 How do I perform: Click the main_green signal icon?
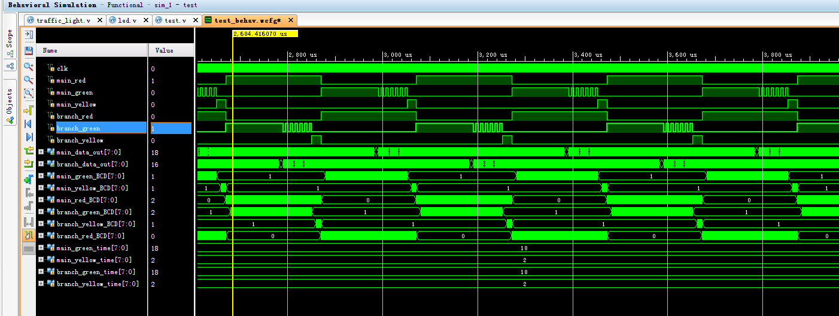coord(51,92)
